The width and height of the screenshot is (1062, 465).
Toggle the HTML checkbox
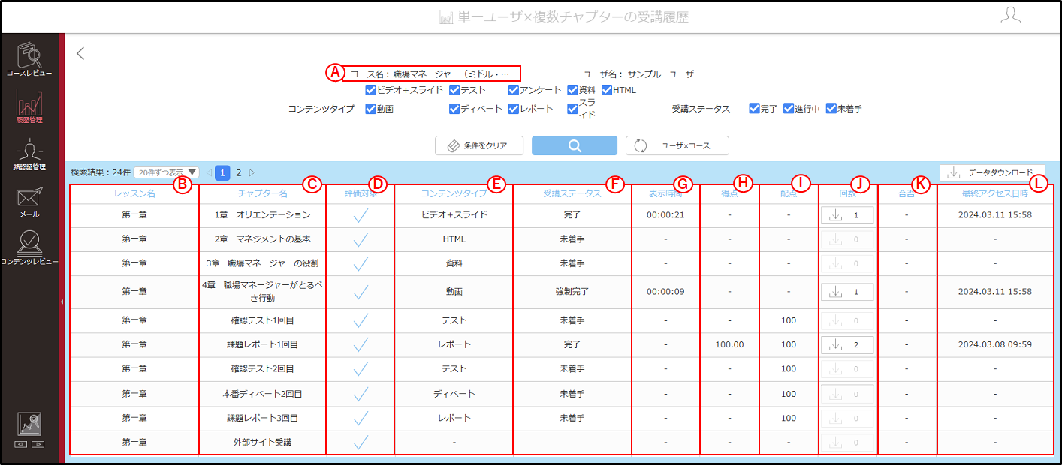[607, 90]
